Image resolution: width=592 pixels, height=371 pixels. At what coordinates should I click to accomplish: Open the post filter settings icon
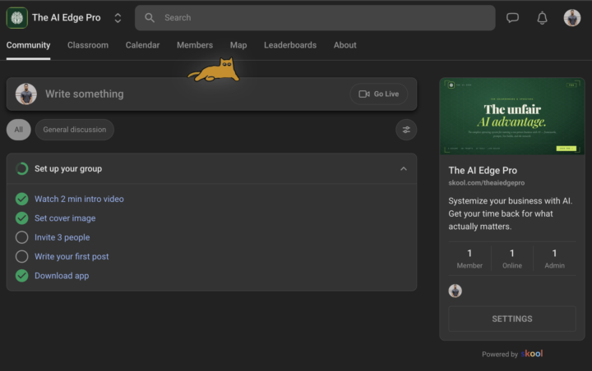pos(406,130)
